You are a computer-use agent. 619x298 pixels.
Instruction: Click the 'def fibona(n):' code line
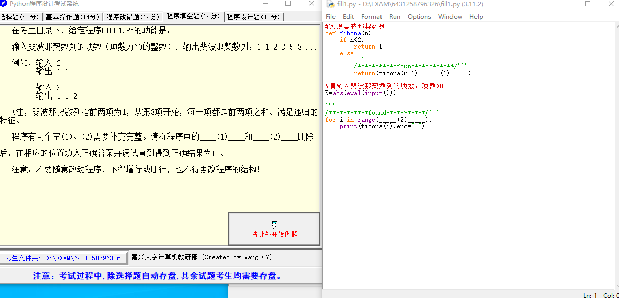(x=350, y=33)
